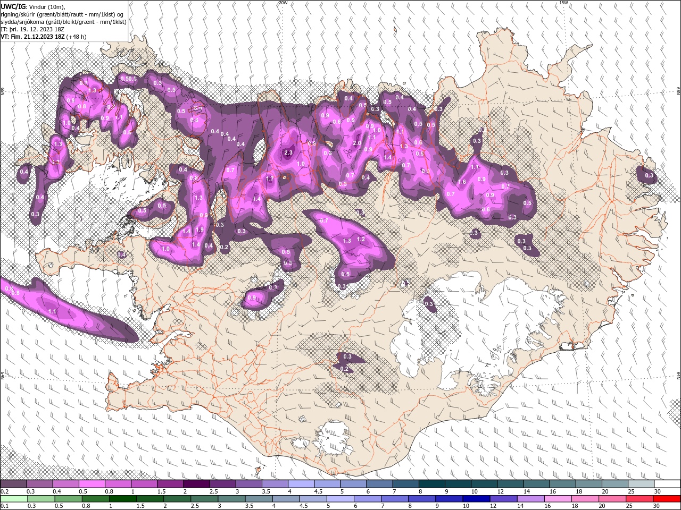The image size is (681, 510).
Task: Select the first grey-purple swatch above label 0.2
Action: click(13, 484)
